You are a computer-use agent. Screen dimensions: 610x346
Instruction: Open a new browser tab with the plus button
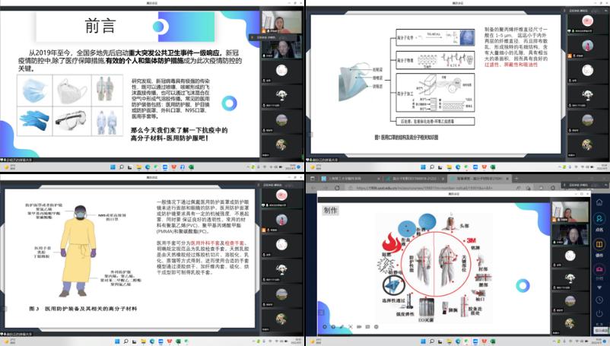coord(516,179)
